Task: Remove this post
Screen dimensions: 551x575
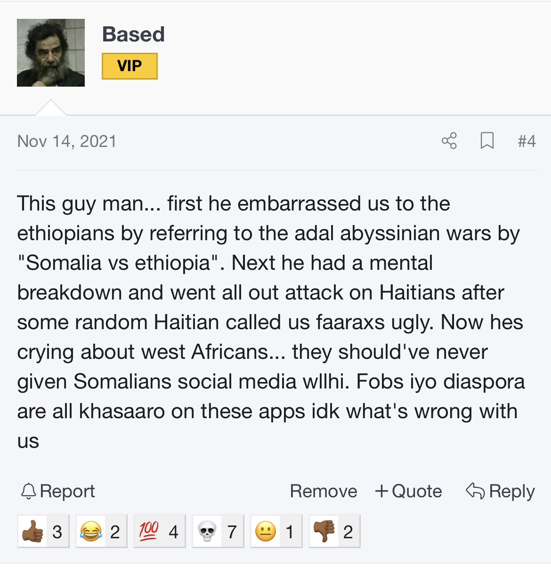Action: click(x=324, y=491)
